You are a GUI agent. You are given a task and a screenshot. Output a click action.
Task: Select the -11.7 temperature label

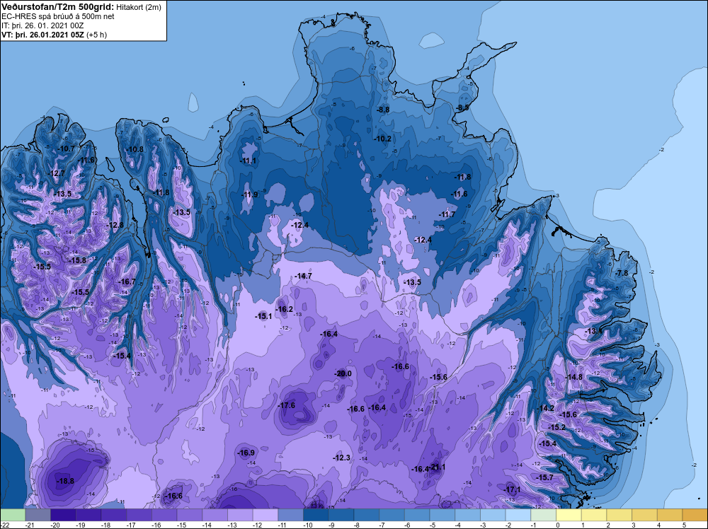[447, 214]
